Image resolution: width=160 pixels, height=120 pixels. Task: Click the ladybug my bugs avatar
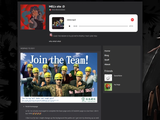pos(108,87)
